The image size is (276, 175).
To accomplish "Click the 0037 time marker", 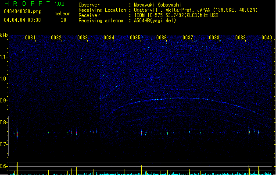I will [x=188, y=38].
